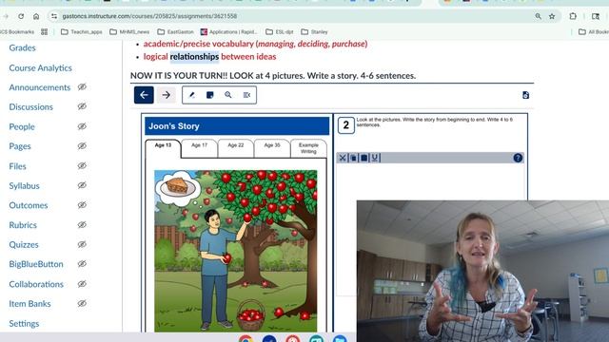Screen dimensions: 609x342
Task: Click the question number 2 box
Action: (x=346, y=125)
